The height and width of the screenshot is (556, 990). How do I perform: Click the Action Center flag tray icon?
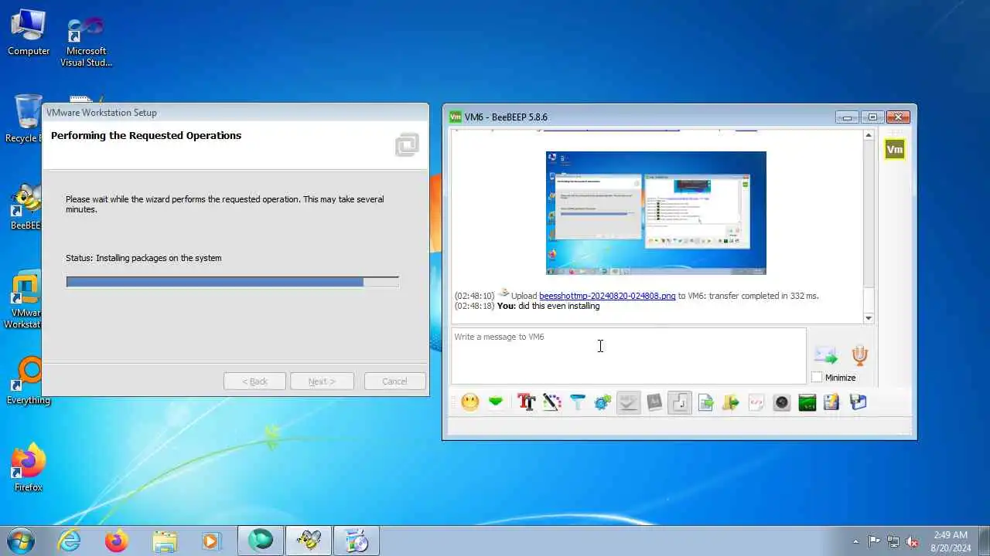point(875,541)
